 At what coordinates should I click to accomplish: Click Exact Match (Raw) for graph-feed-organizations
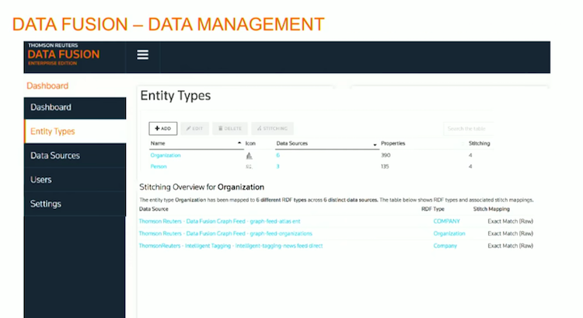(511, 233)
